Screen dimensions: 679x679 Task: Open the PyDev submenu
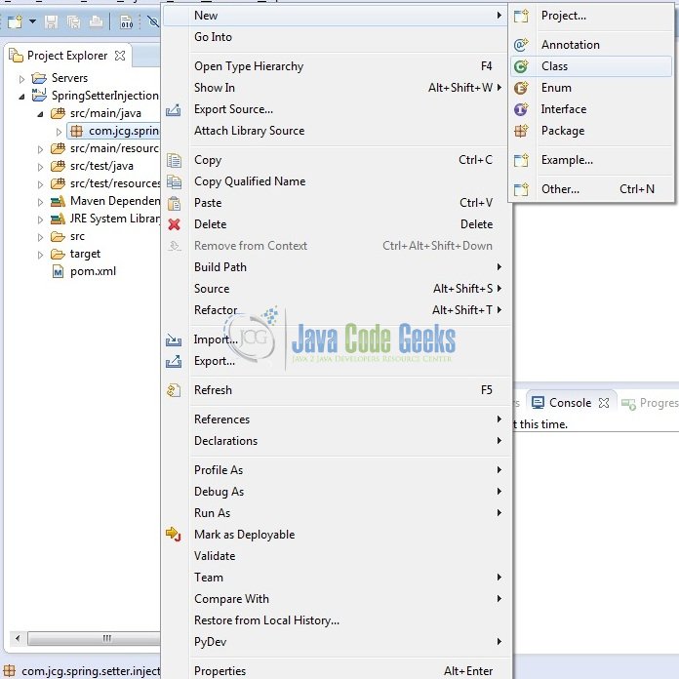pyautogui.click(x=337, y=642)
